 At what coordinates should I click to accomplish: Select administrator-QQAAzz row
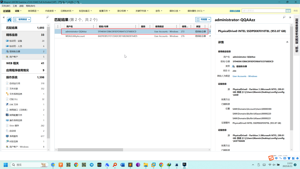pos(132,31)
